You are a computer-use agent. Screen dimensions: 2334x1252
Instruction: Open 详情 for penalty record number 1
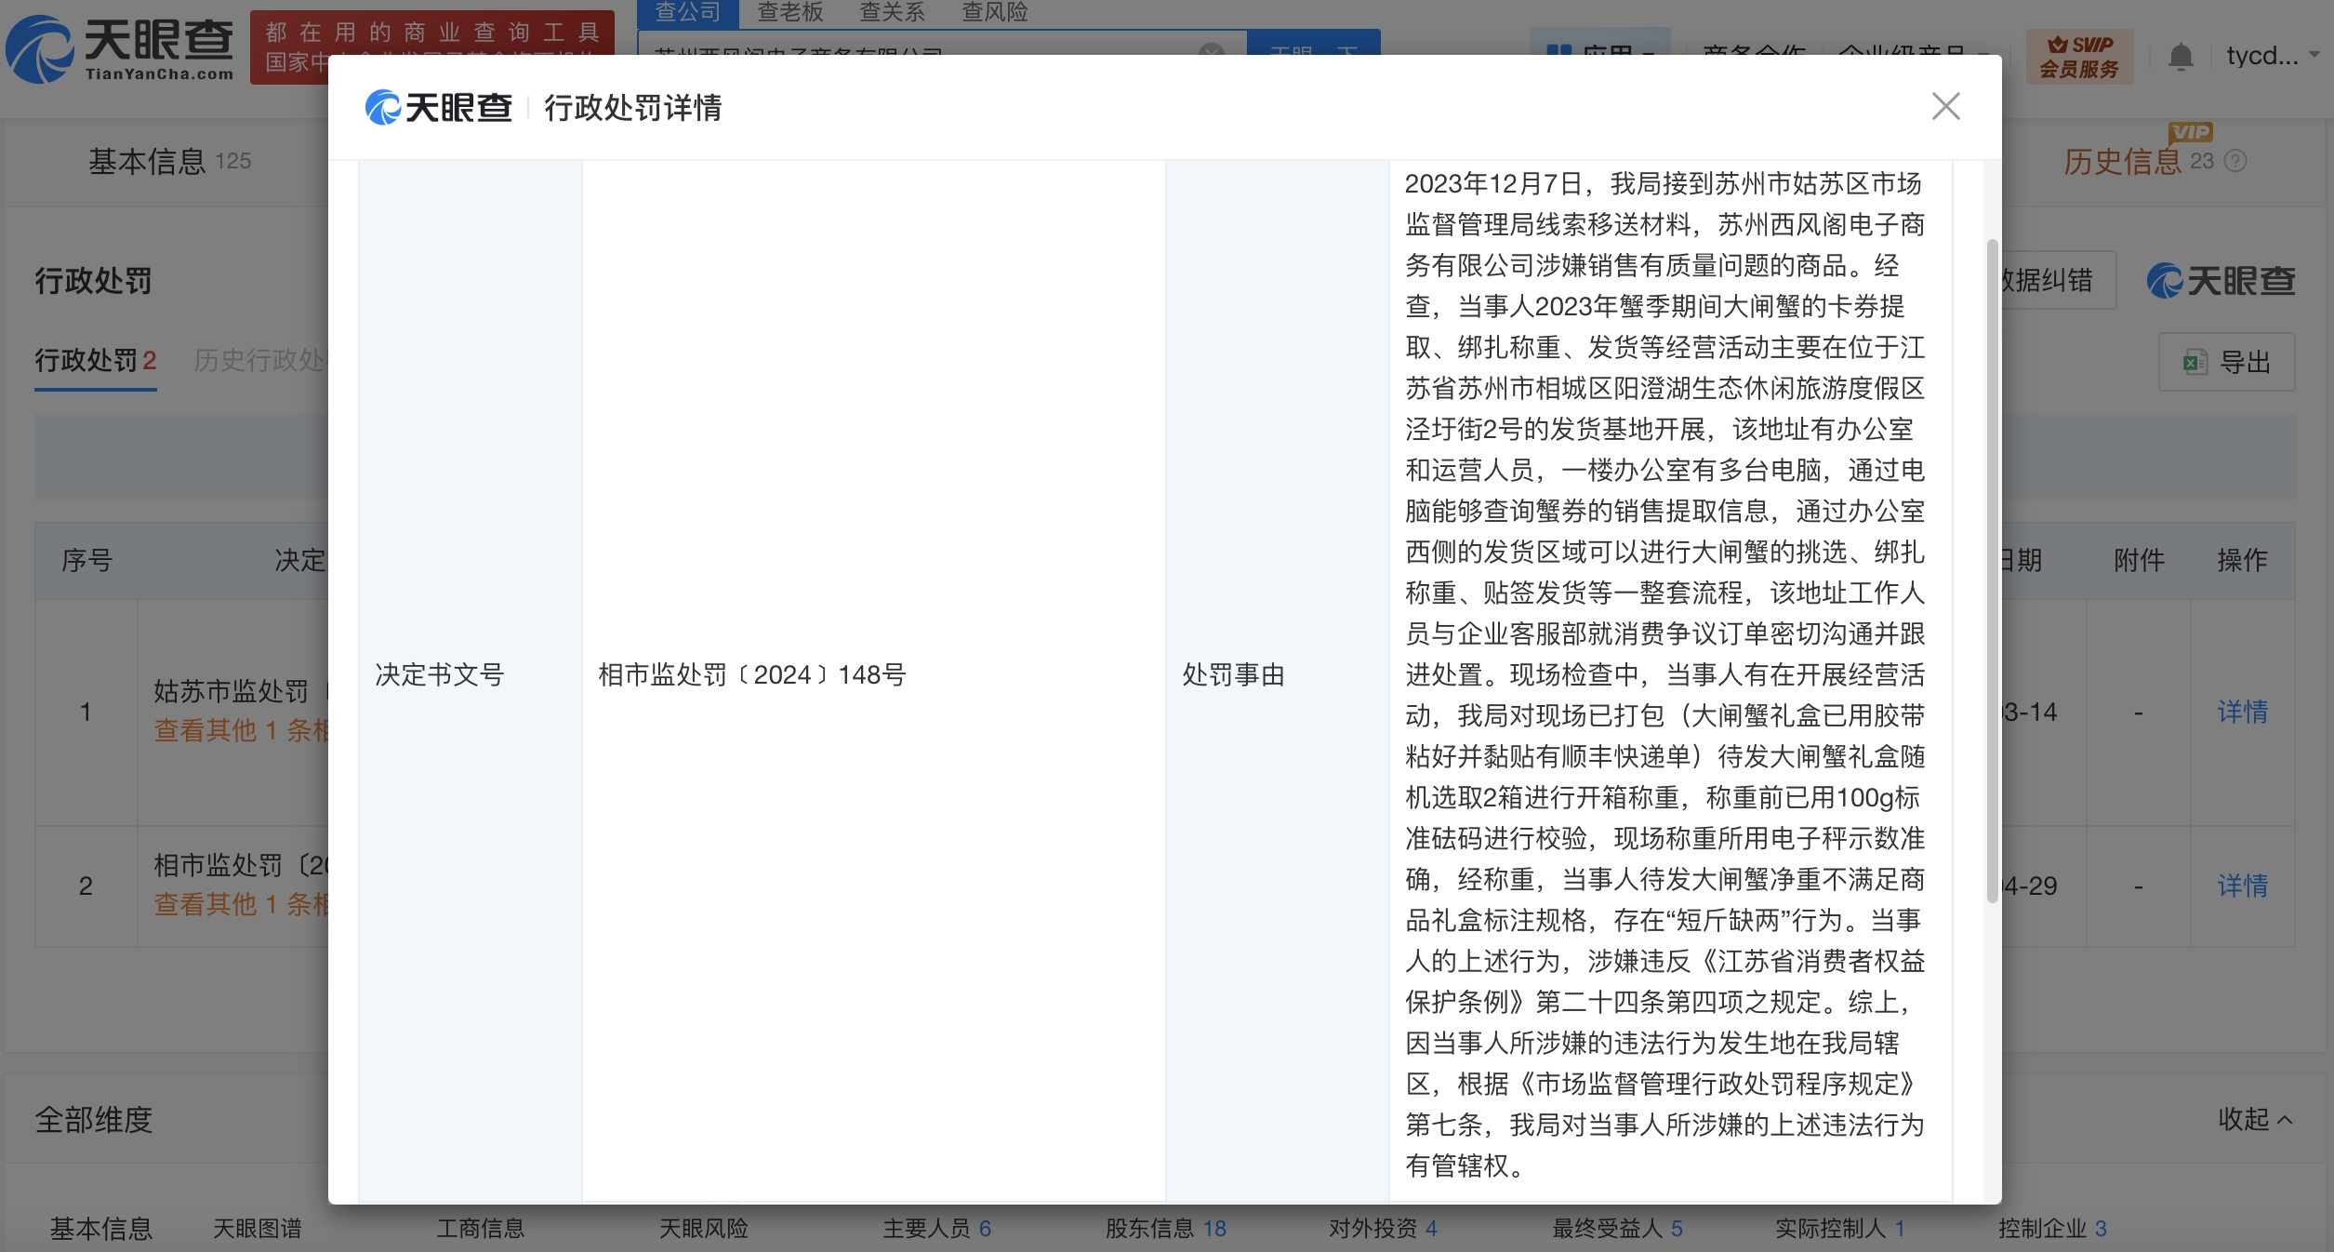click(x=2242, y=712)
